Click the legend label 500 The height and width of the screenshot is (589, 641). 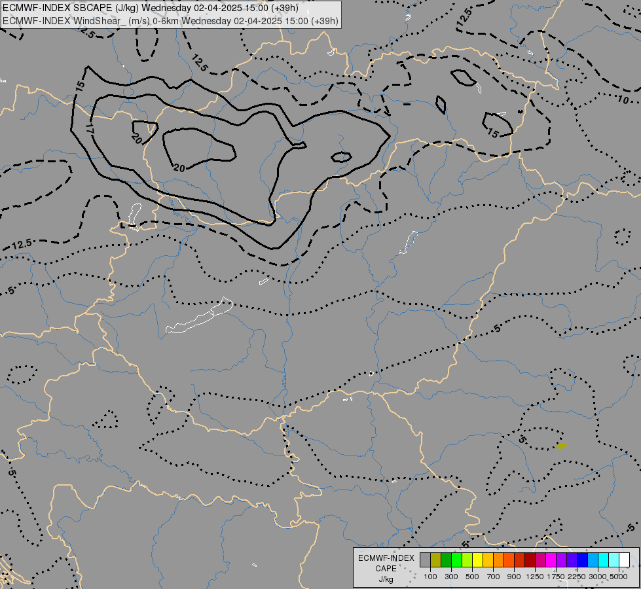(472, 577)
